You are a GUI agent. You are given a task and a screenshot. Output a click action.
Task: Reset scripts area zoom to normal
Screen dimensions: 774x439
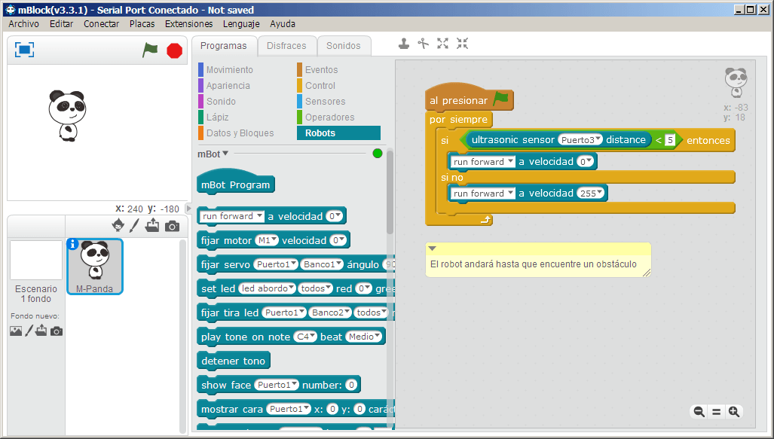tap(716, 411)
